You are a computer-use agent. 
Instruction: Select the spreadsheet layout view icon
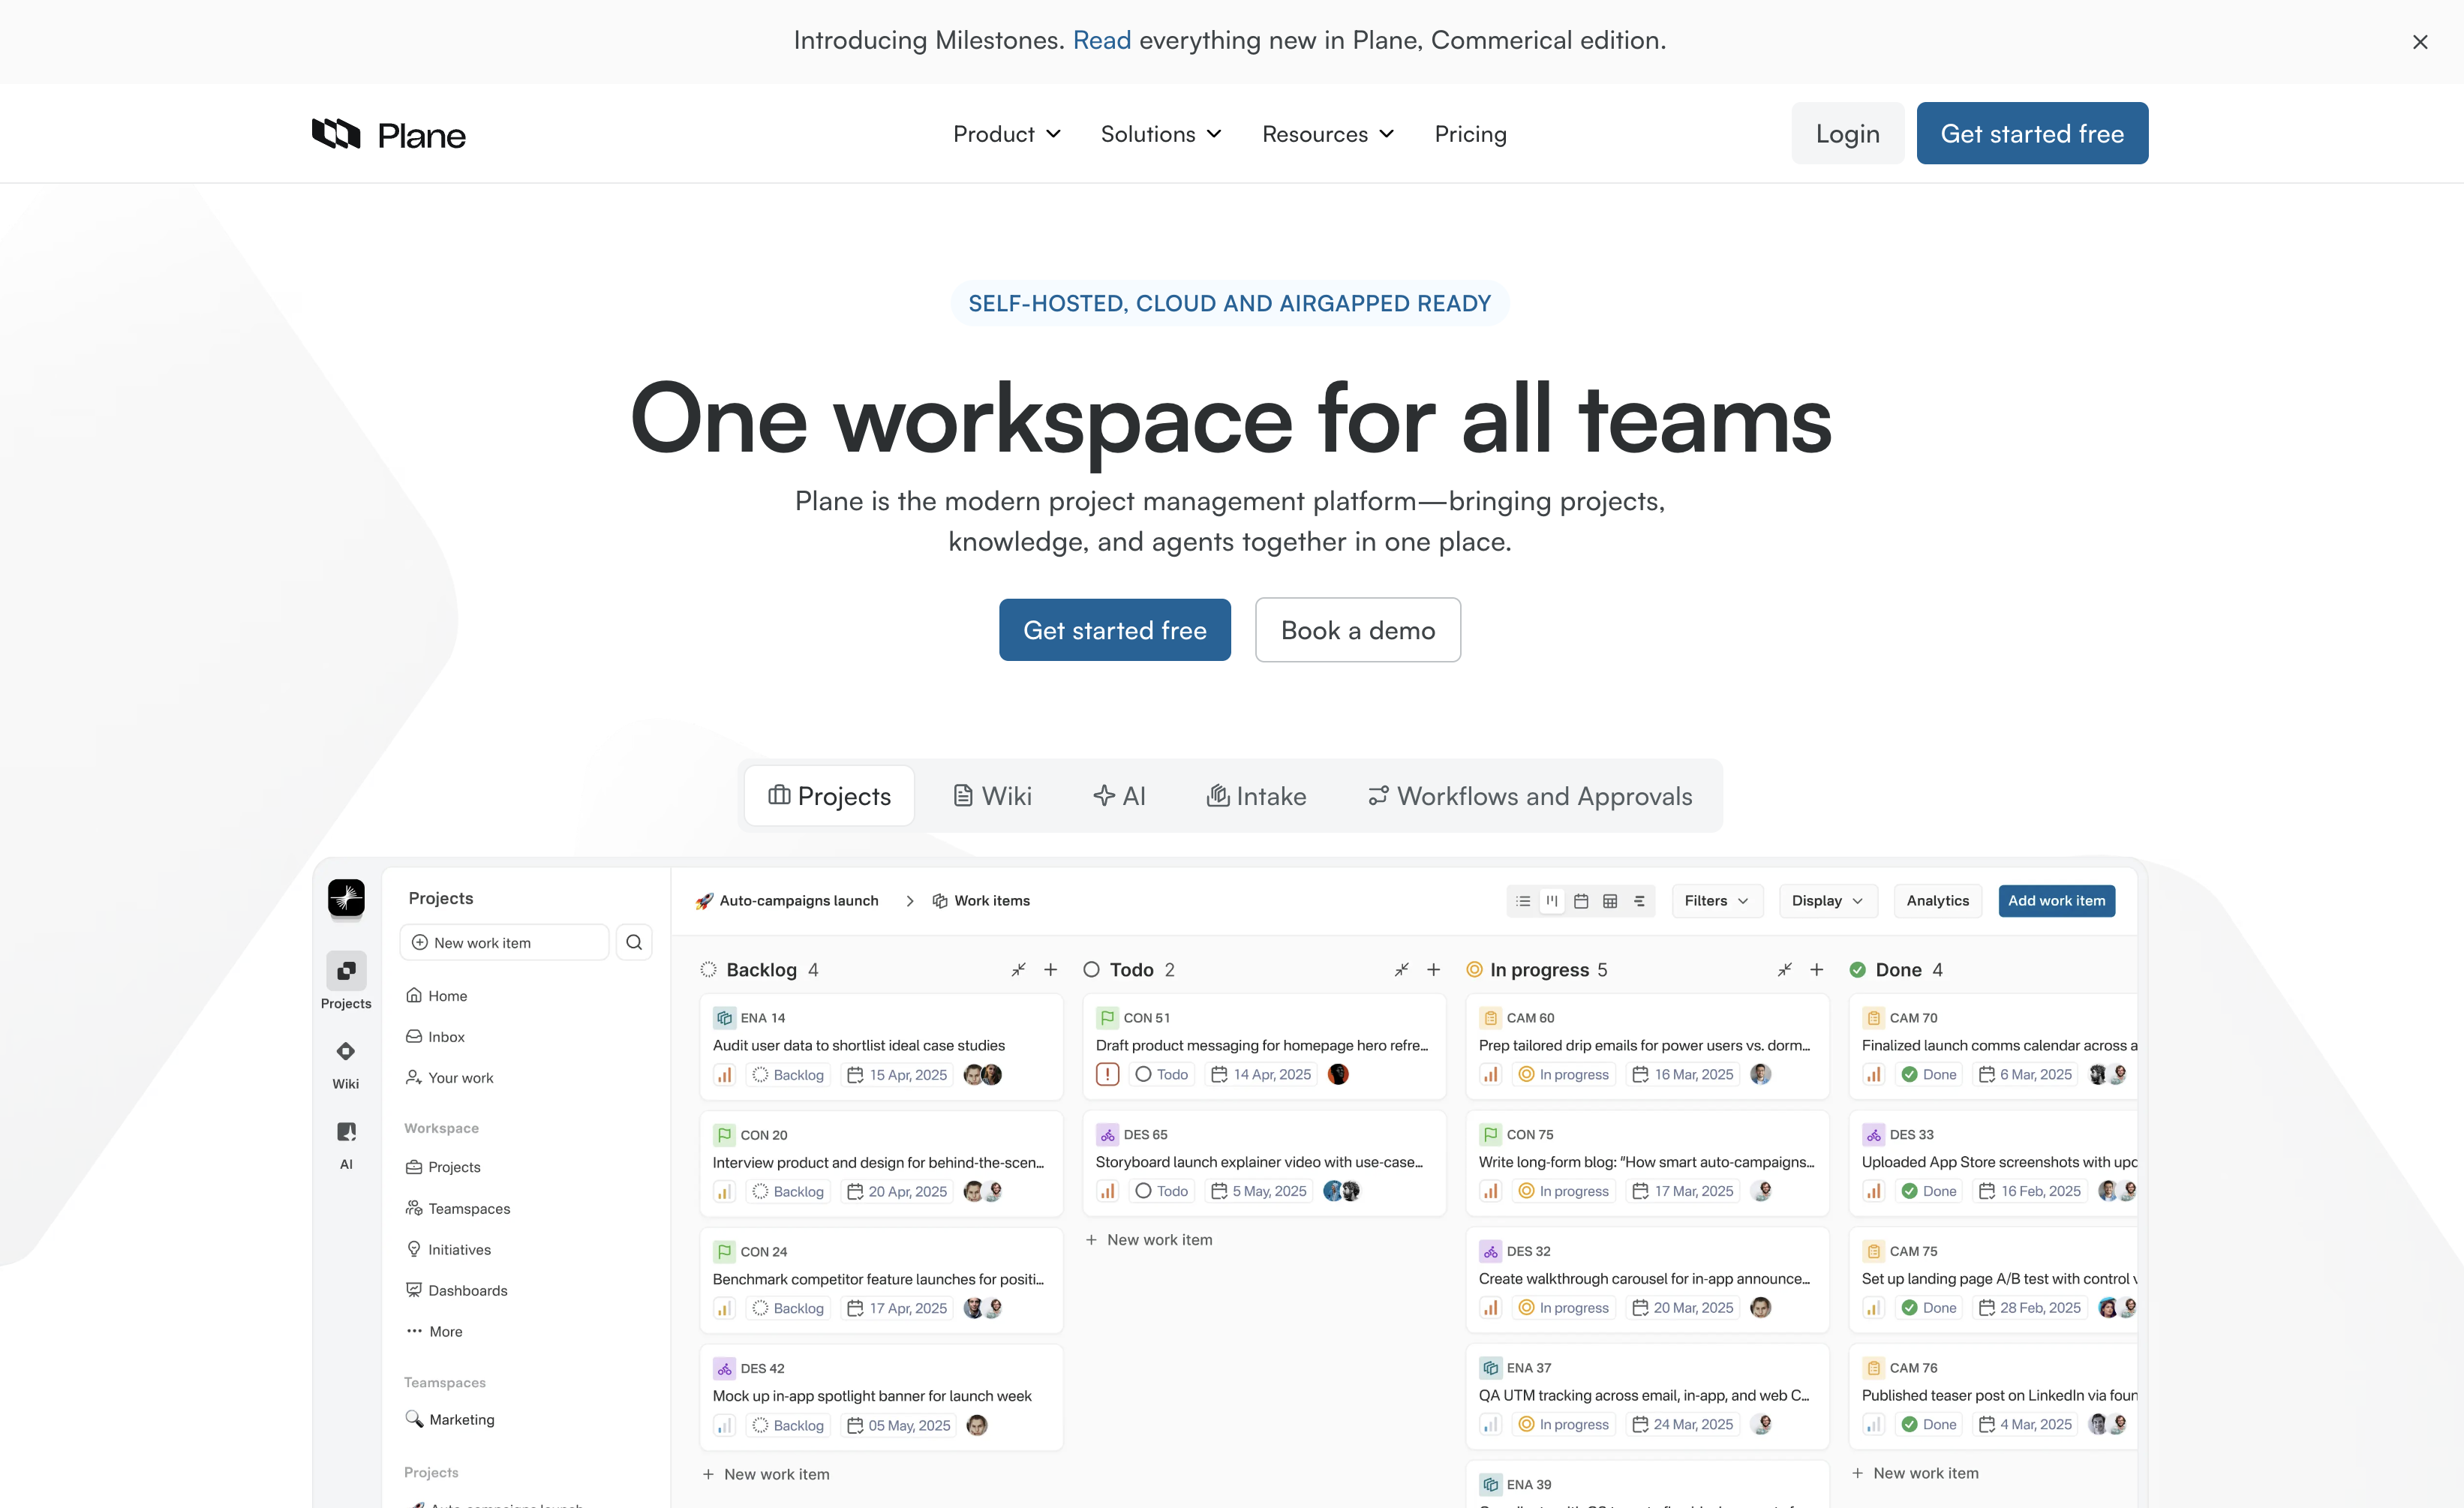[1610, 901]
